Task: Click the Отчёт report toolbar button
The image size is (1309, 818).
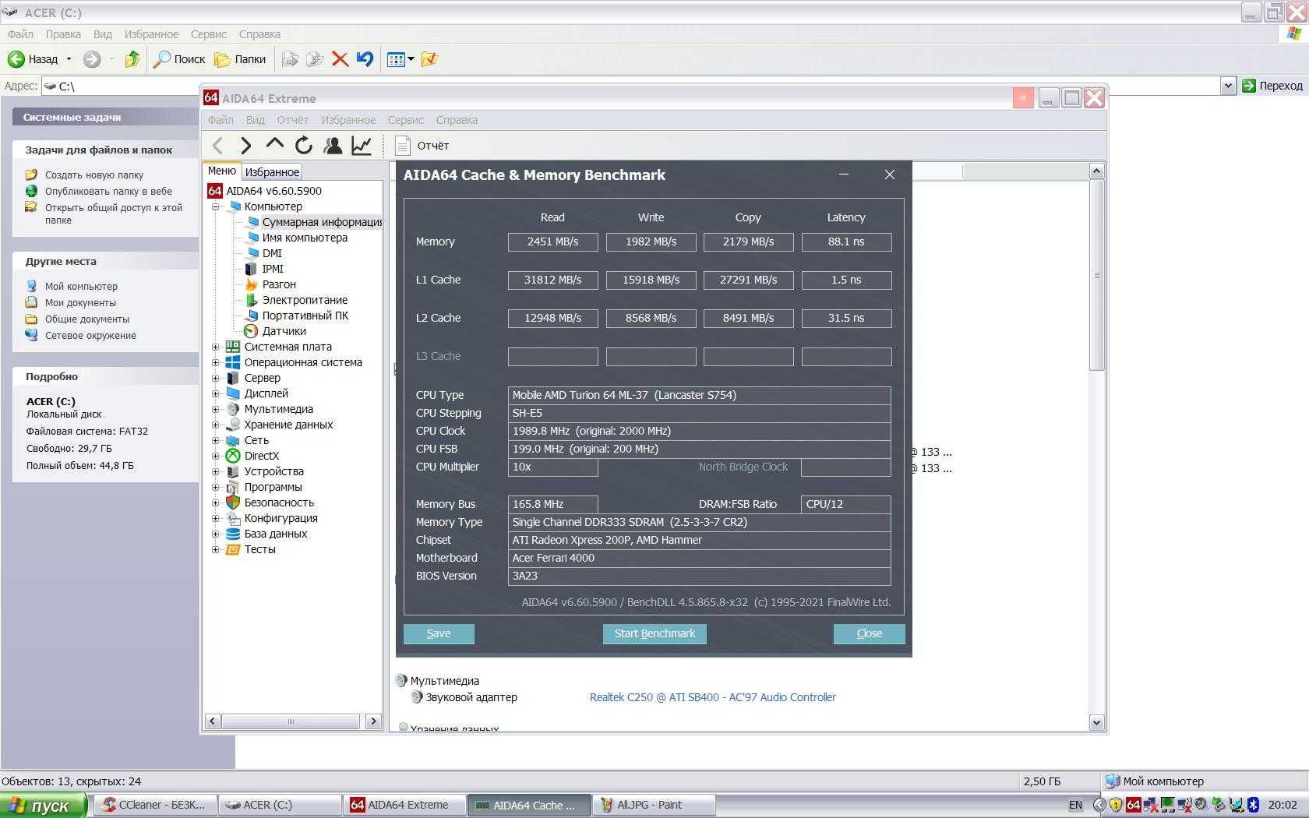Action: (423, 146)
